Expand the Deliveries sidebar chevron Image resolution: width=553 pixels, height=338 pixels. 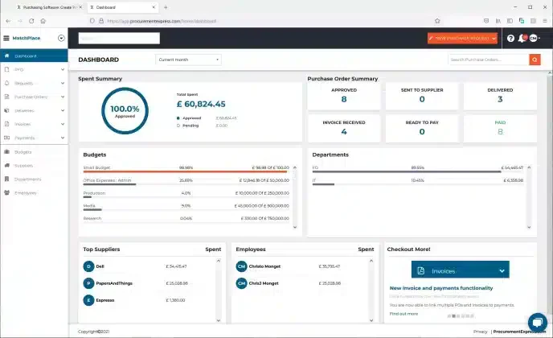coord(63,110)
